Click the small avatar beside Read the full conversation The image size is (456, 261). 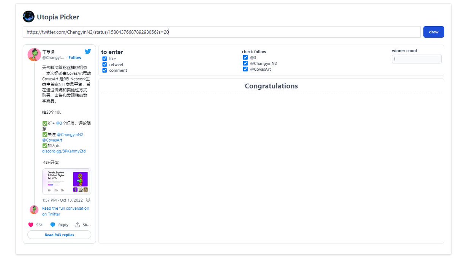(x=34, y=210)
